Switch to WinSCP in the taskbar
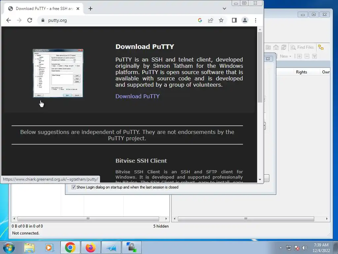 (132, 247)
